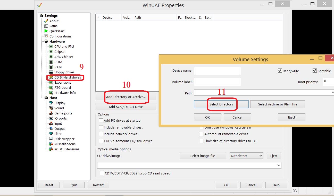This screenshot has width=334, height=196.
Task: Uncheck Read/write in Volume Settings
Action: pyautogui.click(x=280, y=71)
